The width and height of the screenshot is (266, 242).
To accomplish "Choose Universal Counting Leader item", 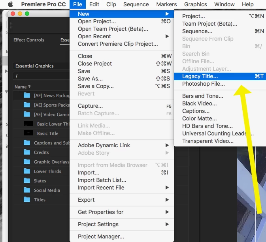I will [x=220, y=133].
